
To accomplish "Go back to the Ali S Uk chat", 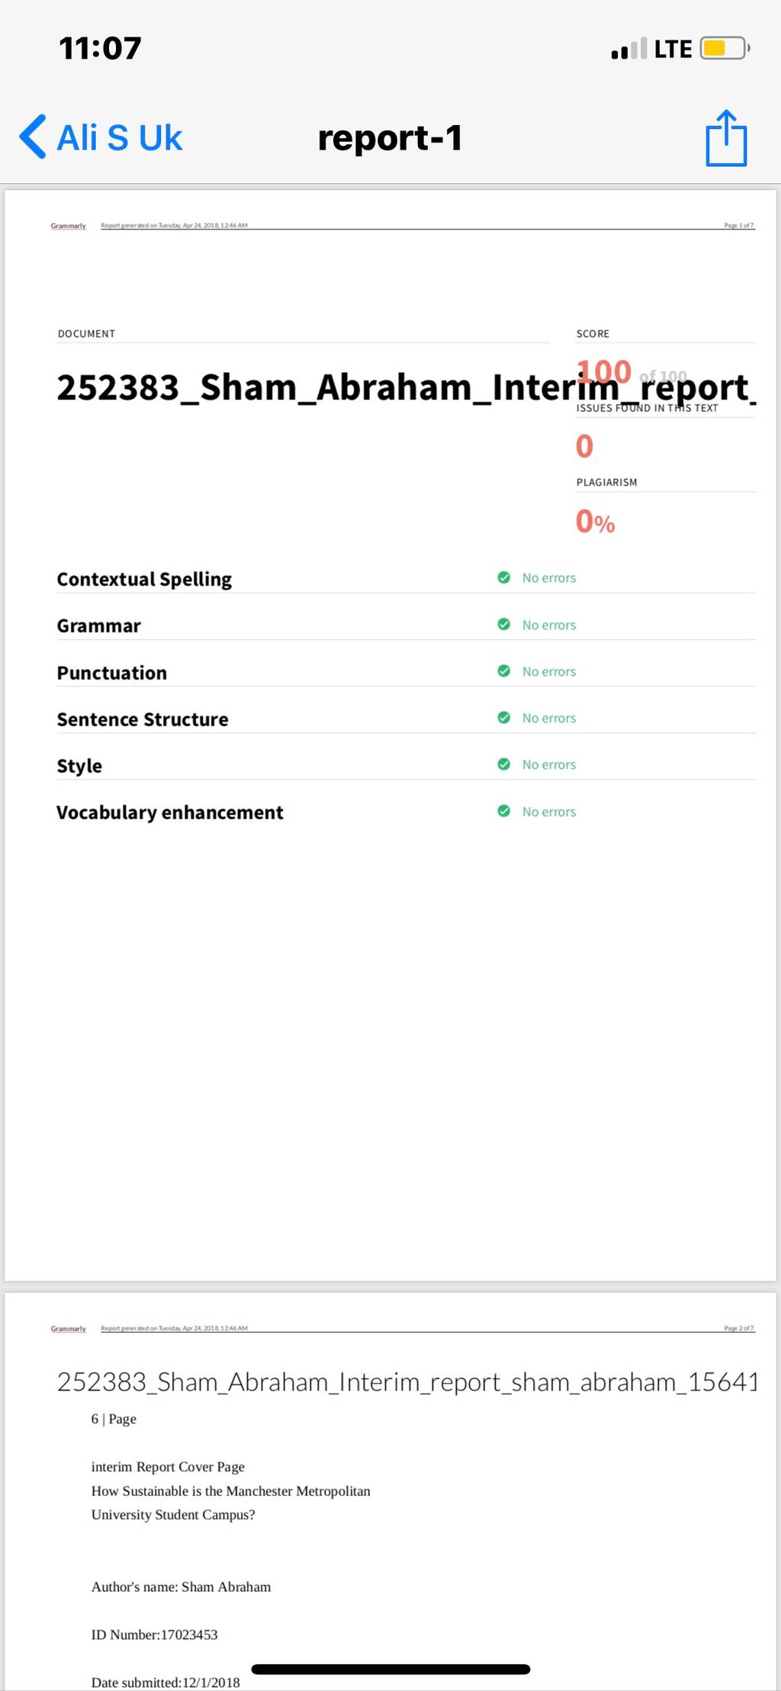I will coord(101,137).
